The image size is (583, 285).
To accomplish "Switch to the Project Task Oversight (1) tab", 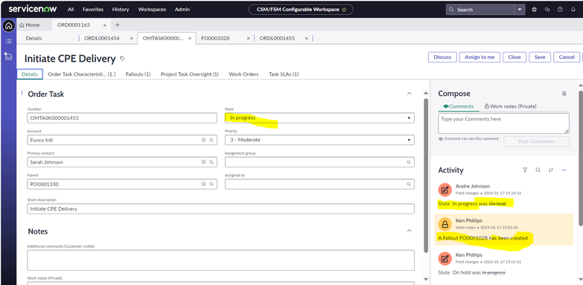I will pos(190,74).
